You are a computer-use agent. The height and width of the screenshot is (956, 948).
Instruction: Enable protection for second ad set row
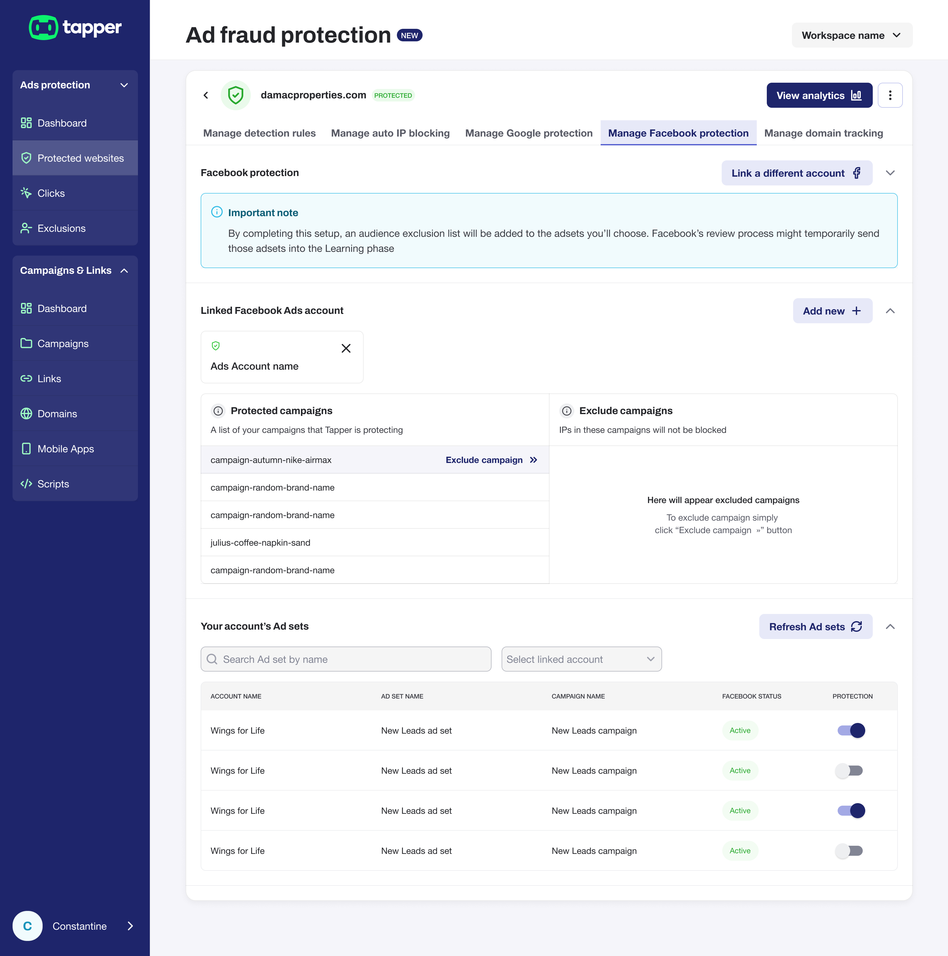pos(849,771)
